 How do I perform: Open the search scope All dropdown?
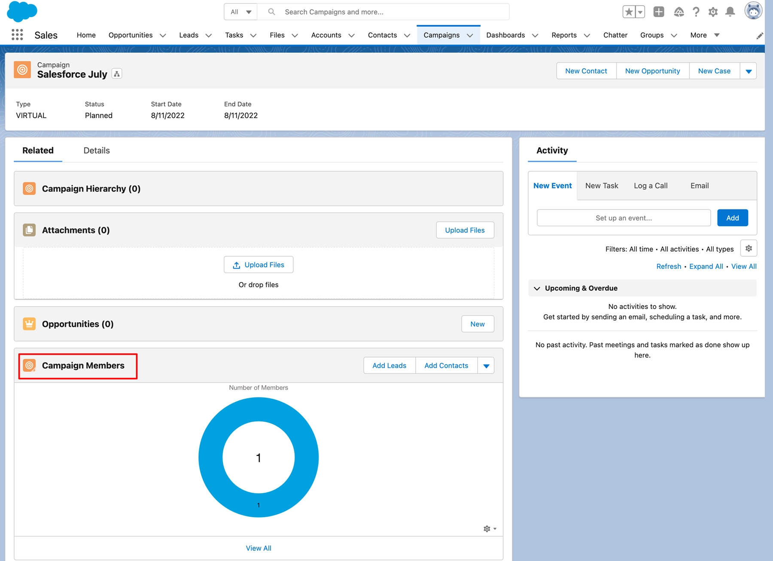(x=240, y=12)
